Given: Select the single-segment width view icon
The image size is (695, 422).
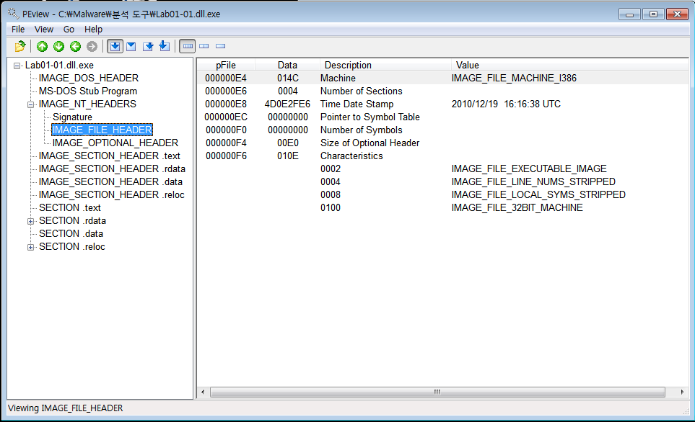Looking at the screenshot, I should (x=220, y=46).
